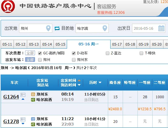Screen dimensions: 168x128
Task: Click the 10小时41分 duration text
Action: pyautogui.click(x=95, y=119)
